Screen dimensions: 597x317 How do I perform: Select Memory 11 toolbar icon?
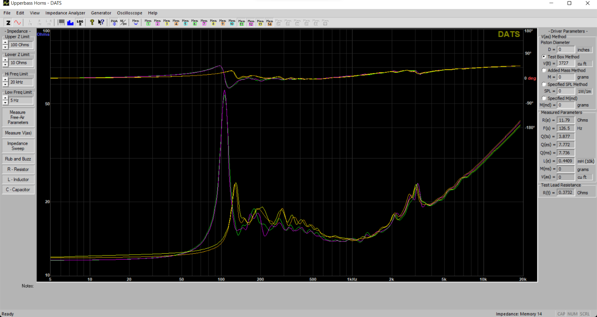(241, 23)
